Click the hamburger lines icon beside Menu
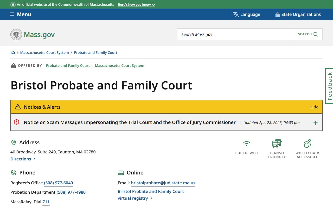 (x=12, y=14)
